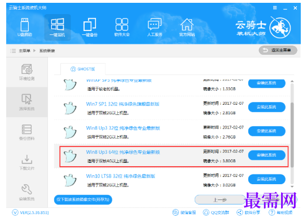Select the 一键装机 toolbar icon

click(x=58, y=28)
